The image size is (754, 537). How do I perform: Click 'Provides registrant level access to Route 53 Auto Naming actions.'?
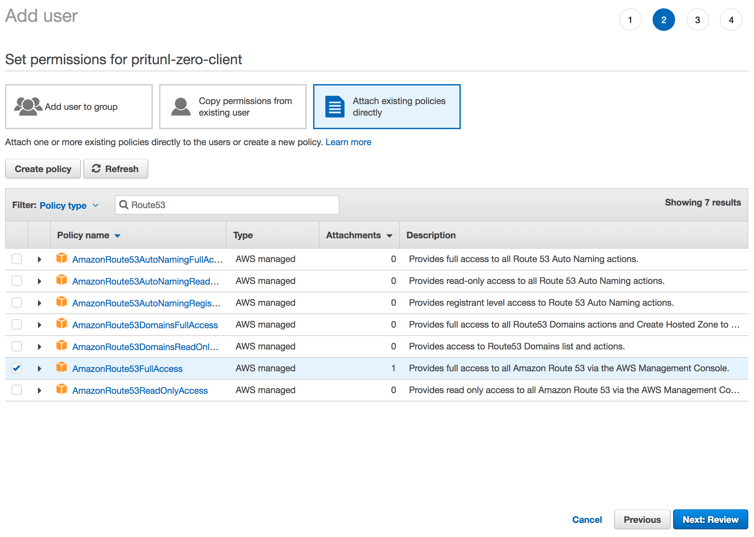click(x=541, y=303)
